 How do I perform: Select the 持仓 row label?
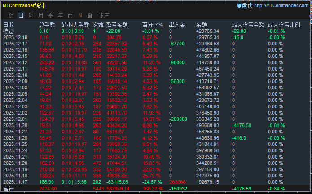click(9, 31)
